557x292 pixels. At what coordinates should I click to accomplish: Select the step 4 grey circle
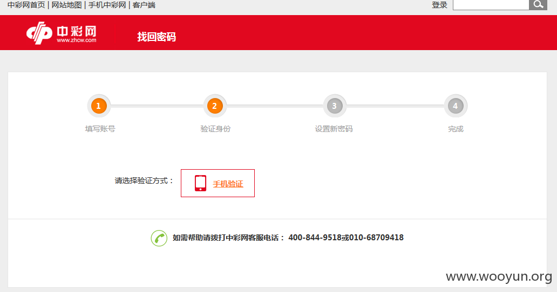pos(456,106)
